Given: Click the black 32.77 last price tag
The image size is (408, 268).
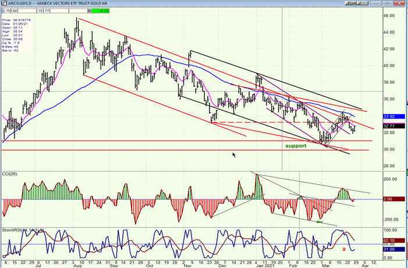Looking at the screenshot, I should click(x=394, y=126).
